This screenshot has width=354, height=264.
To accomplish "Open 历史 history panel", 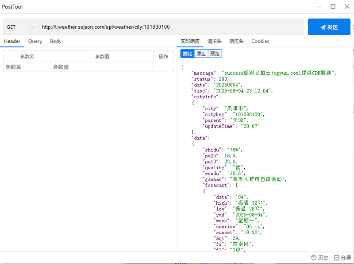I will click(319, 258).
